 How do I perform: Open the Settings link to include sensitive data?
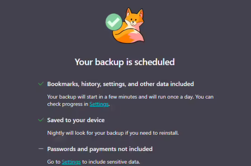71,162
